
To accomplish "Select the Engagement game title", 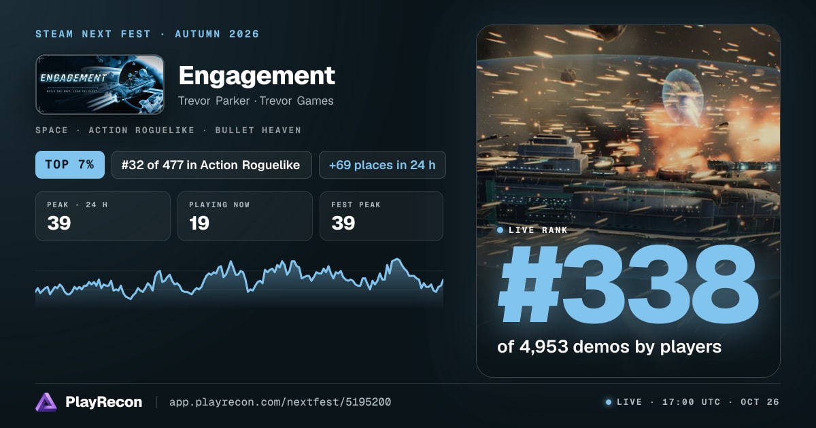I will (256, 75).
